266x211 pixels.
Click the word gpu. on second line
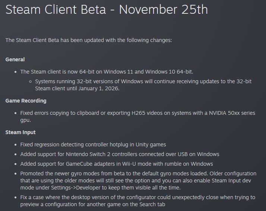(x=25, y=120)
